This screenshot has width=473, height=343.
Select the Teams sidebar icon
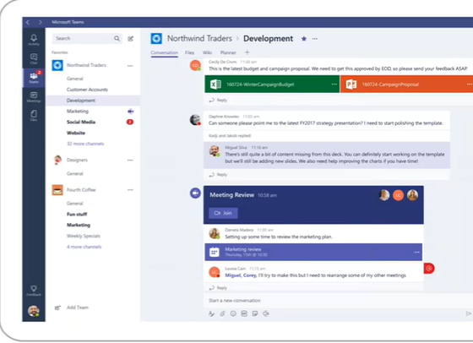(34, 78)
